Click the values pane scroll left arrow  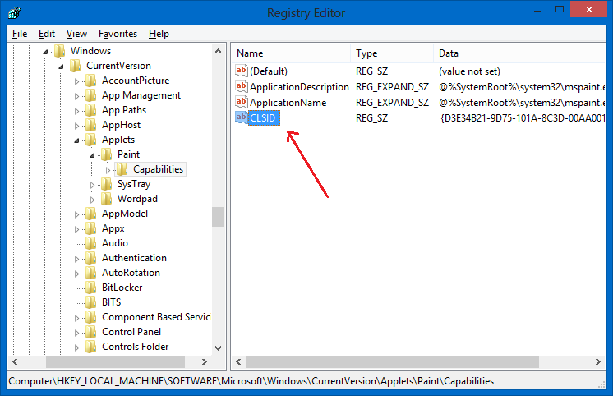pos(238,362)
